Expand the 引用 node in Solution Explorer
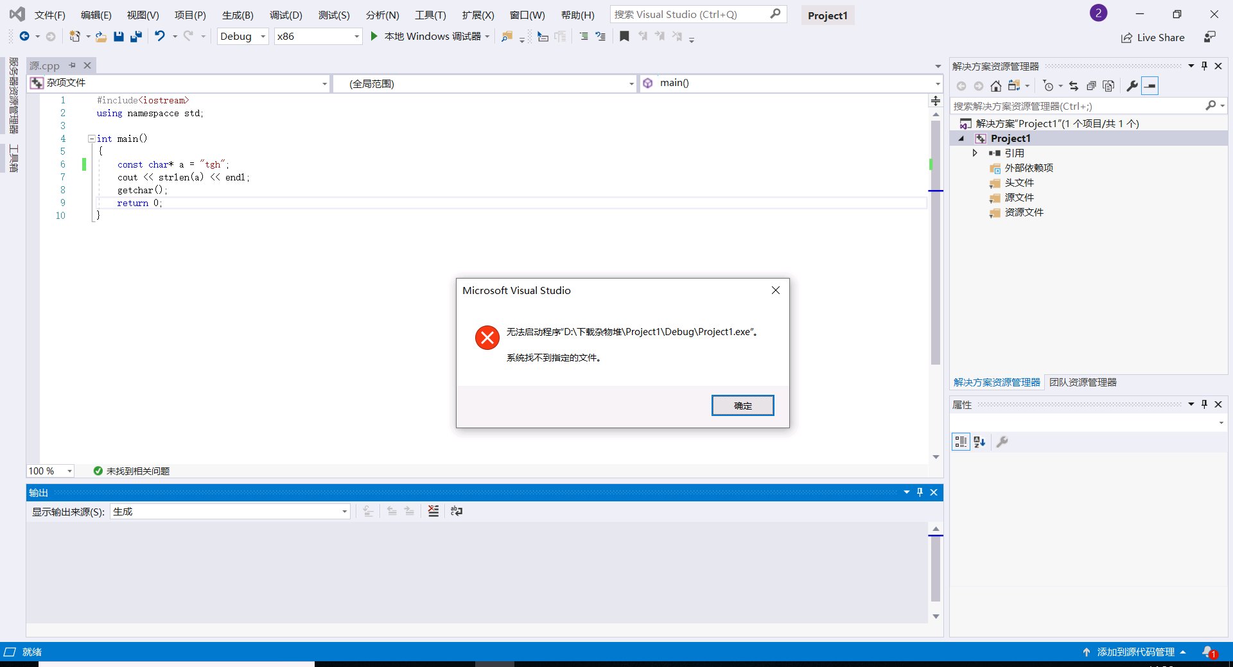Viewport: 1233px width, 667px height. [x=975, y=153]
